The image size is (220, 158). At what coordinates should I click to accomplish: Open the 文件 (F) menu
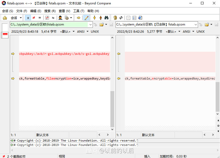point(22,11)
